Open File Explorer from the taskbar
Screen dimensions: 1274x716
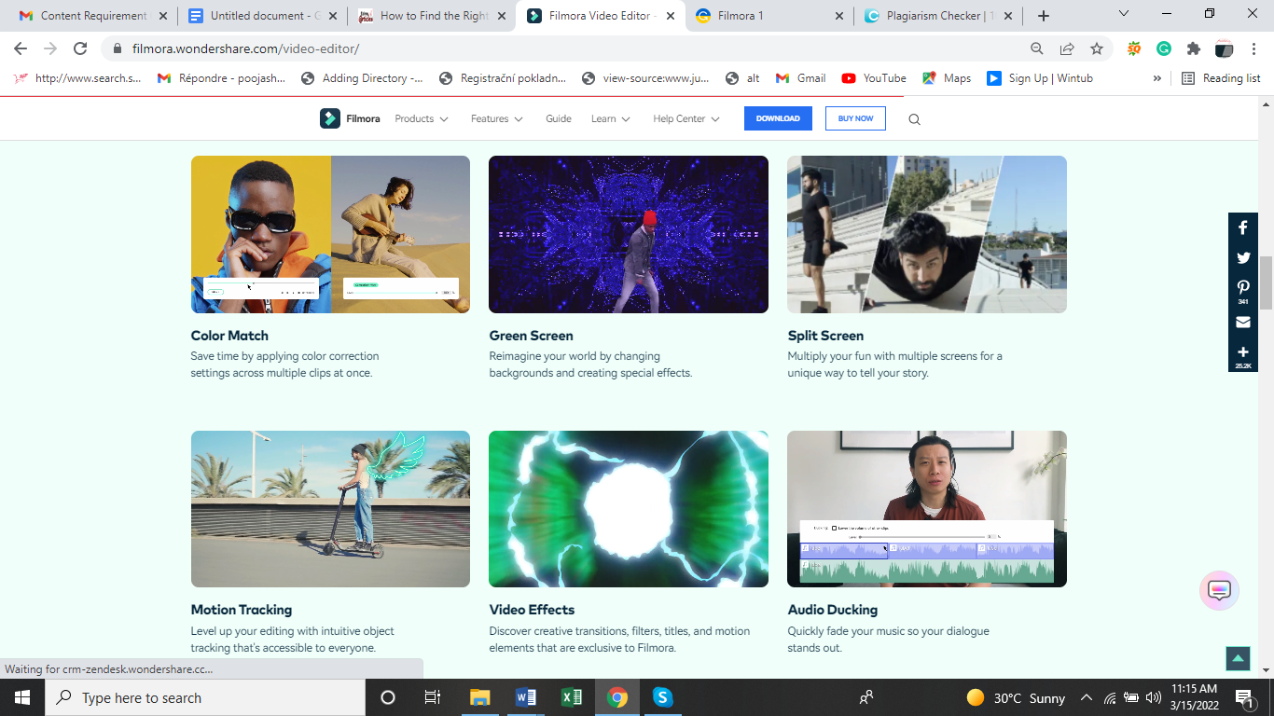[x=479, y=697]
